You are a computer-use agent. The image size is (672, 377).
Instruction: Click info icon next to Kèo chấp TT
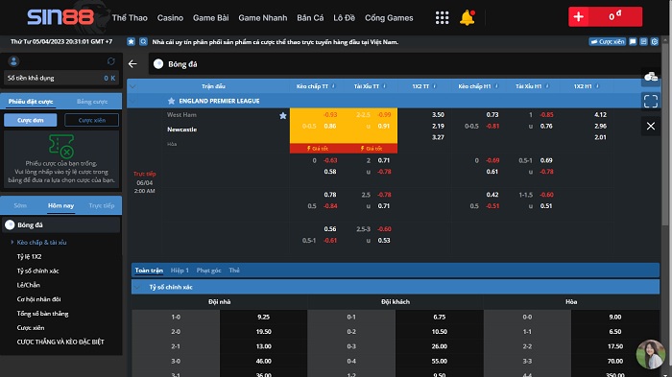333,86
